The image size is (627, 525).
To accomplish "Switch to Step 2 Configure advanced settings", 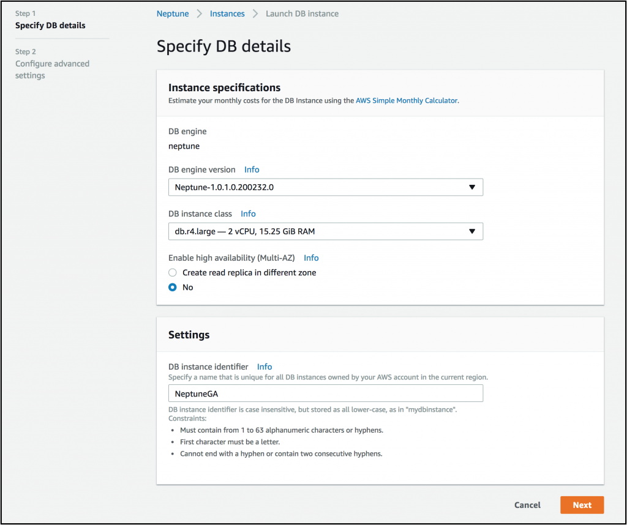I will point(52,69).
